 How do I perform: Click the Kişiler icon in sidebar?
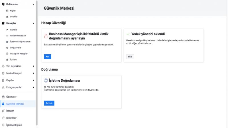7,11
